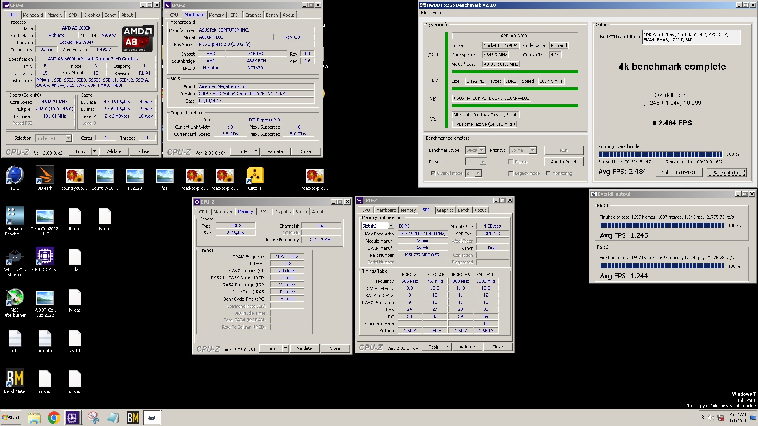Launch the Catzilla desktop shortcut
Image resolution: width=758 pixels, height=426 pixels.
pos(255,178)
